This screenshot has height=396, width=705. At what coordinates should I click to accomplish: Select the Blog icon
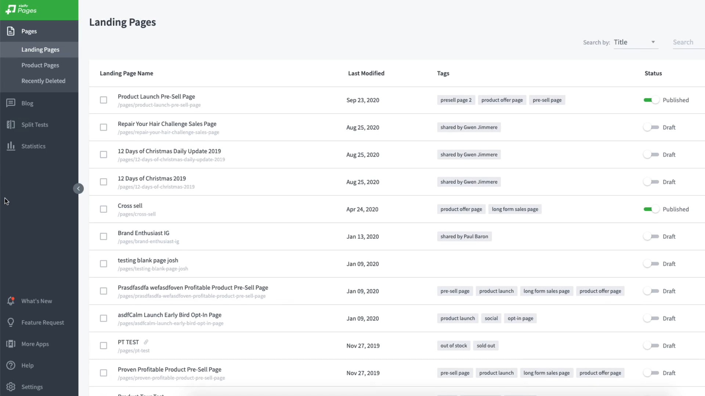(x=11, y=103)
